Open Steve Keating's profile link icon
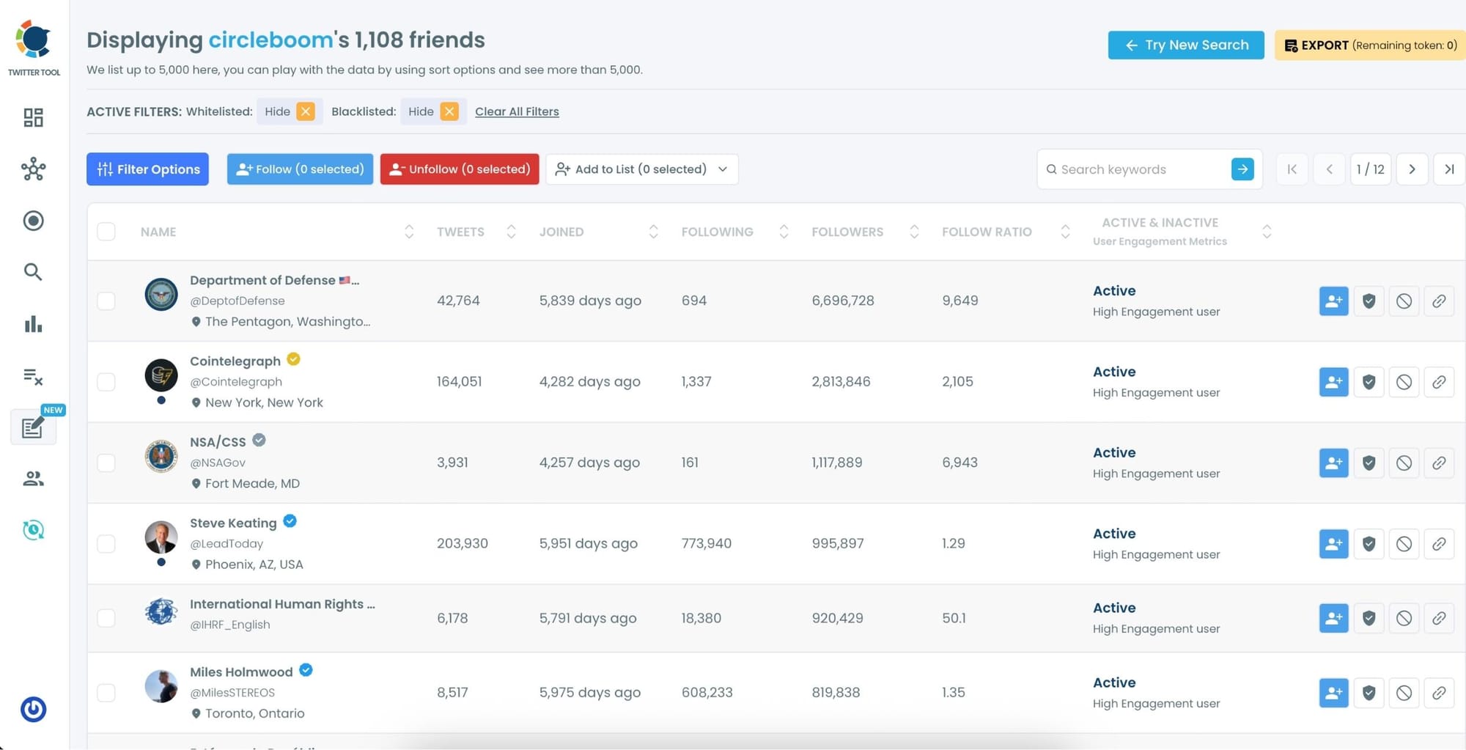The image size is (1466, 750). [1439, 544]
